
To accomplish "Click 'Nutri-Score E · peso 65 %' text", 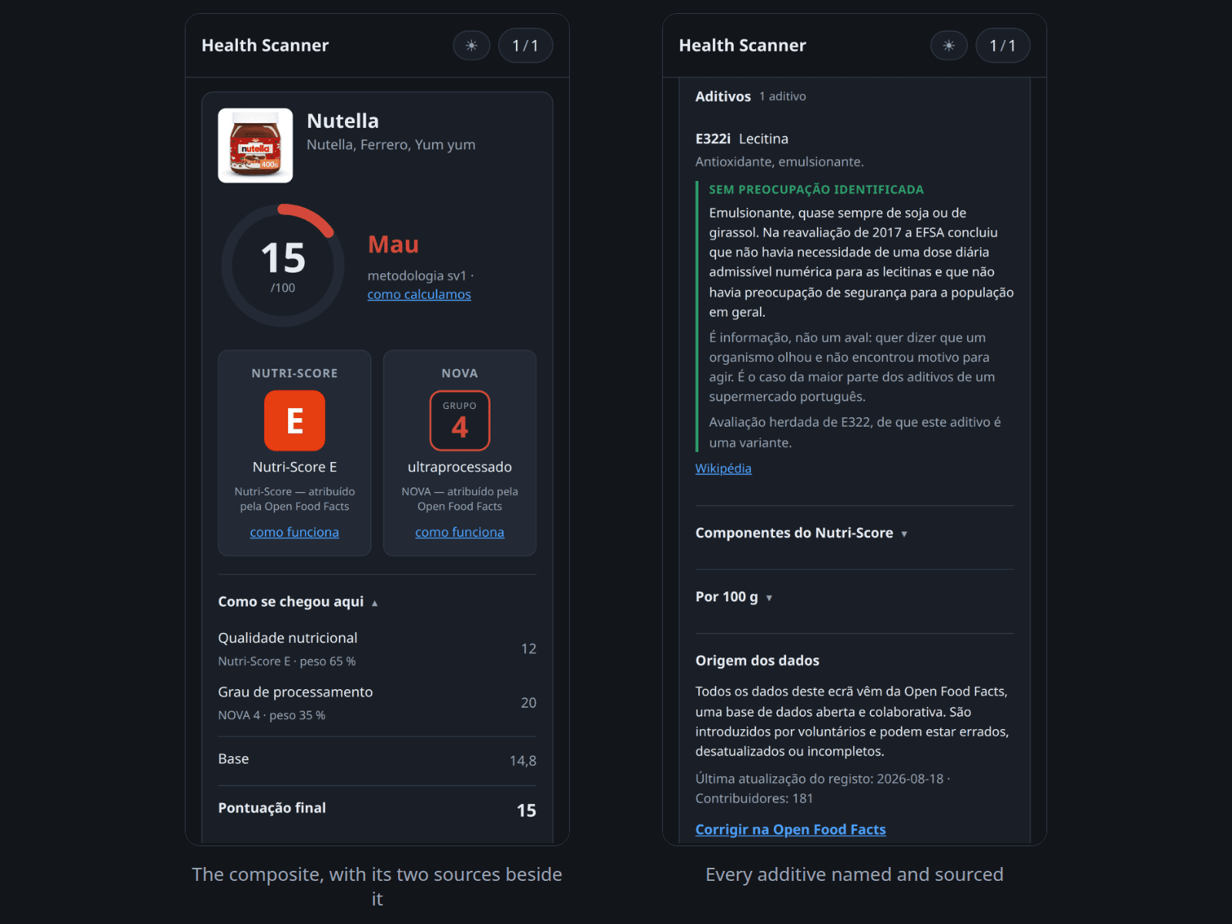I will tap(286, 661).
